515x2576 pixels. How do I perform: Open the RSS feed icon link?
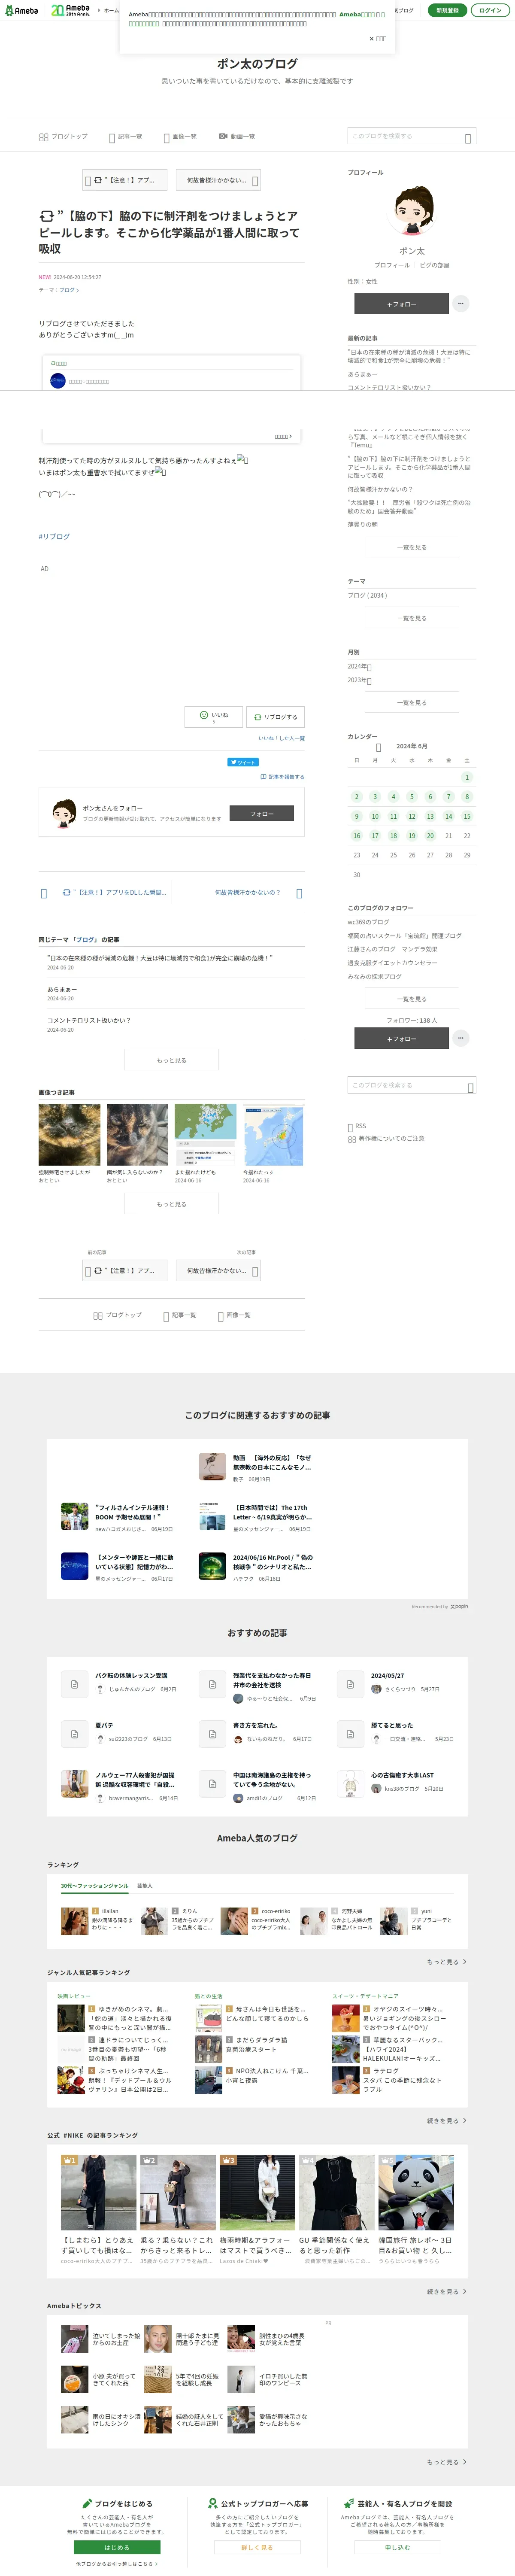tap(356, 1126)
